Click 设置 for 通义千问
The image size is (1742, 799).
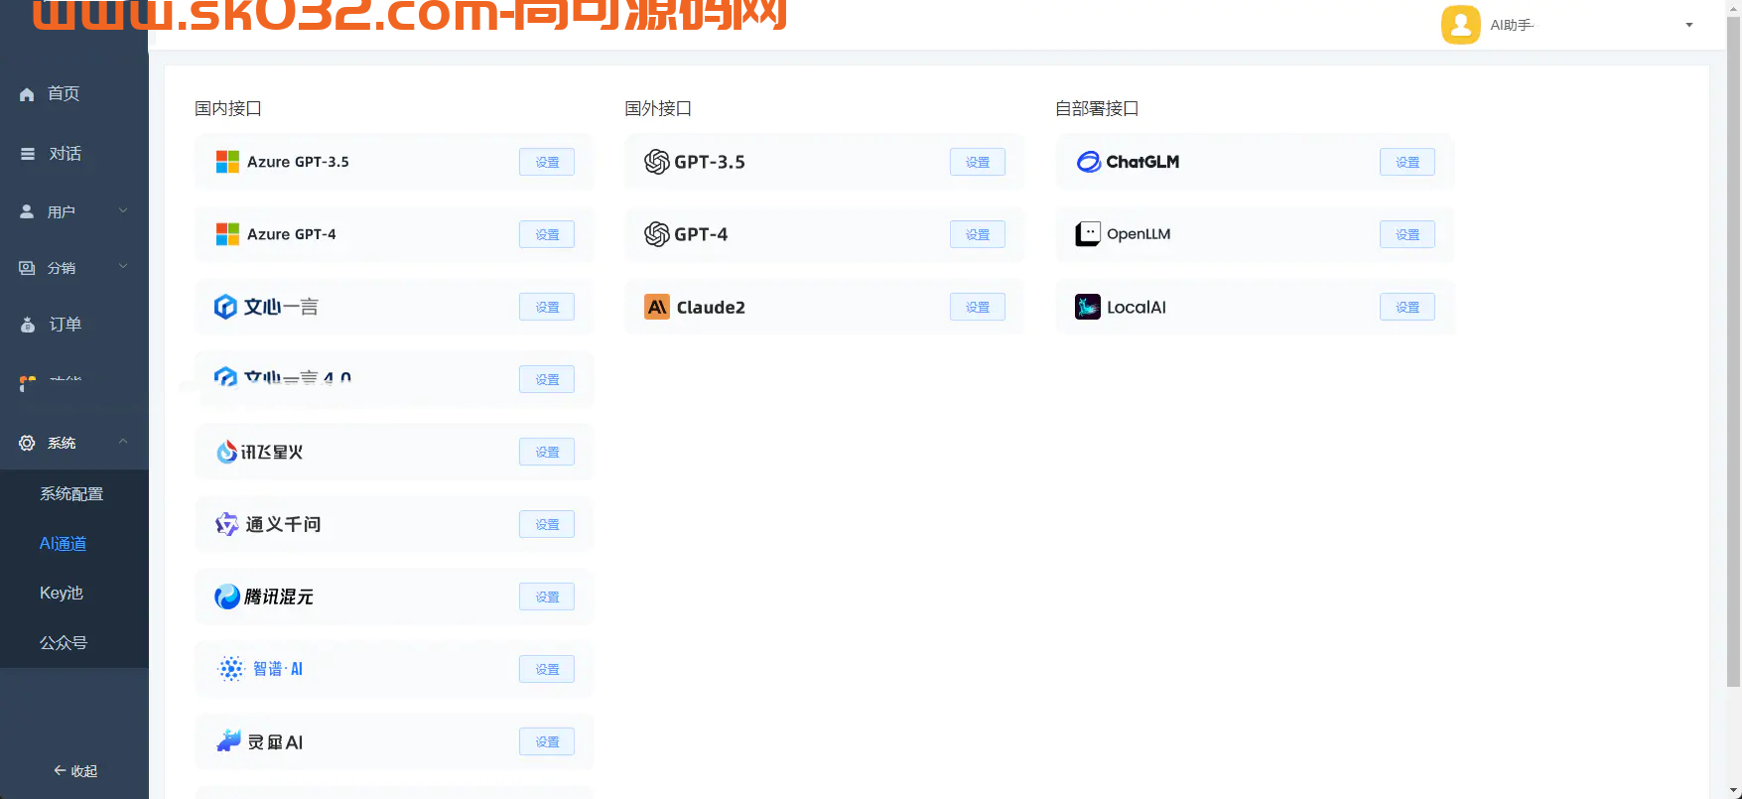point(547,524)
